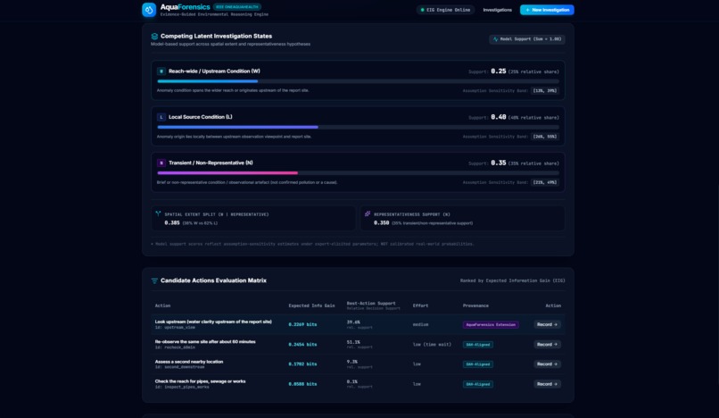This screenshot has width=719, height=418.
Task: Click the pulse icon in Model Support badge
Action: tap(496, 39)
